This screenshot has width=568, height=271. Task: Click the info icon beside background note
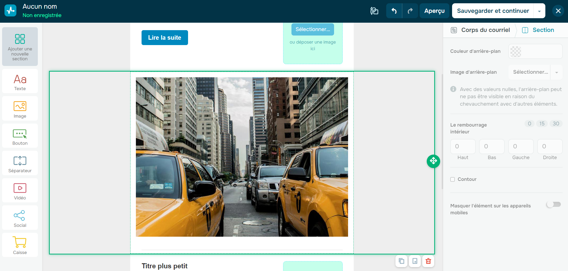pos(453,89)
